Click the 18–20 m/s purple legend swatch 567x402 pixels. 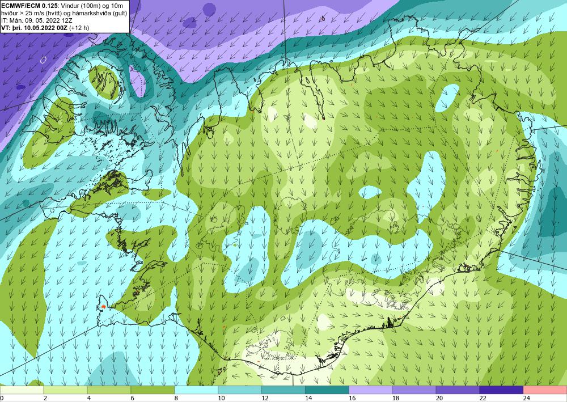pyautogui.click(x=414, y=390)
